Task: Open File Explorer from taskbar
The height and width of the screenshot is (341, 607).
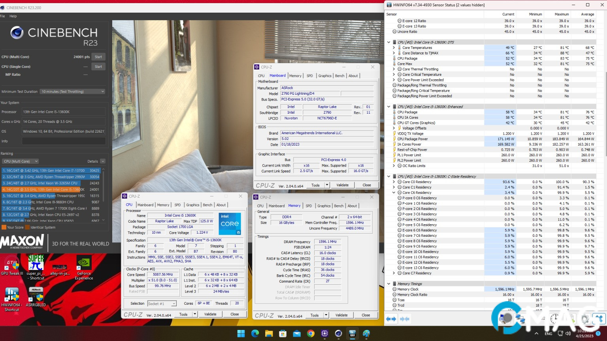Action: click(x=269, y=334)
